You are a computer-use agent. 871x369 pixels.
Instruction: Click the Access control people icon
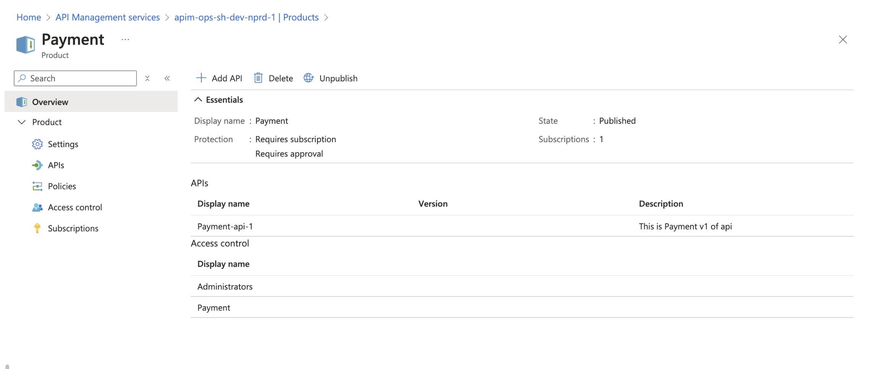[37, 207]
